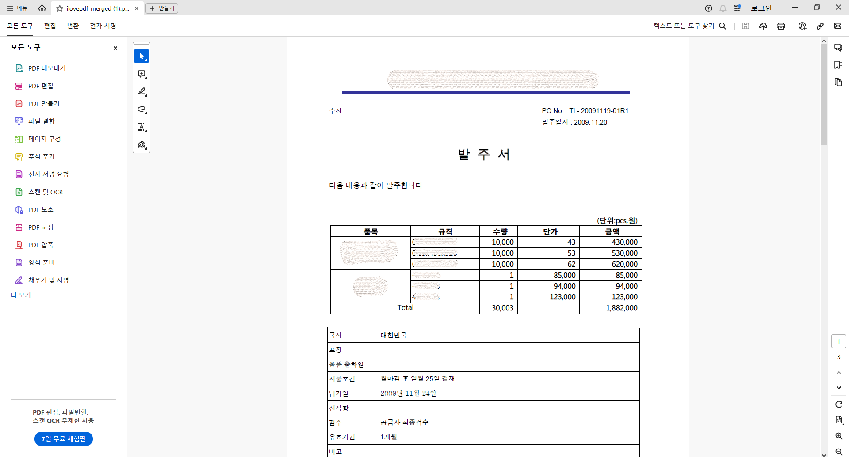The height and width of the screenshot is (457, 849).
Task: Toggle the Bookmarks panel
Action: (838, 65)
